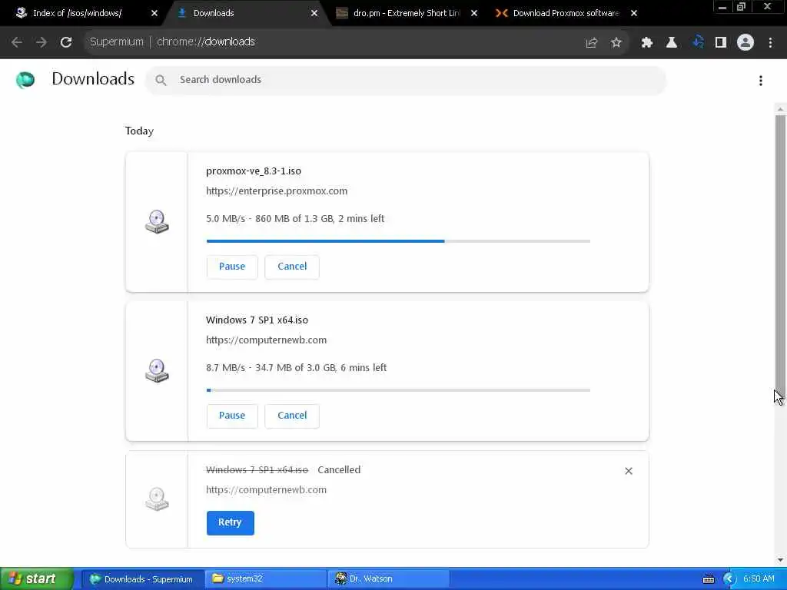
Task: Remove the cancelled download from list
Action: [629, 471]
